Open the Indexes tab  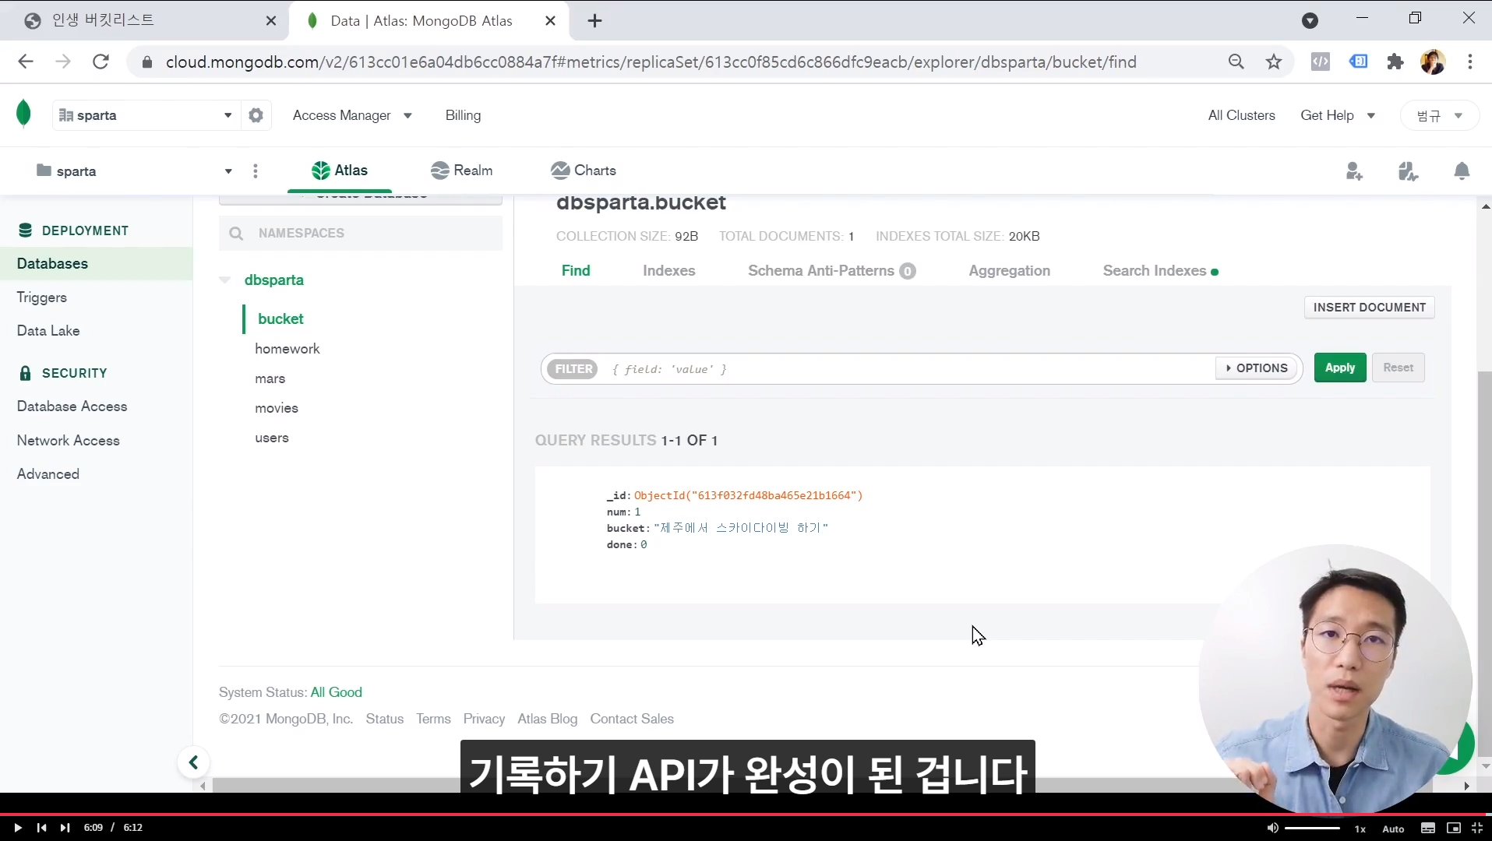pyautogui.click(x=668, y=271)
